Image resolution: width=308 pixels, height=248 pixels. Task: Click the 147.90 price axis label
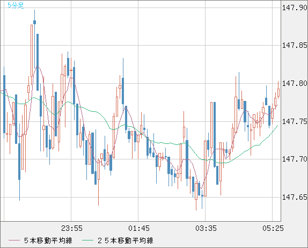[295, 8]
